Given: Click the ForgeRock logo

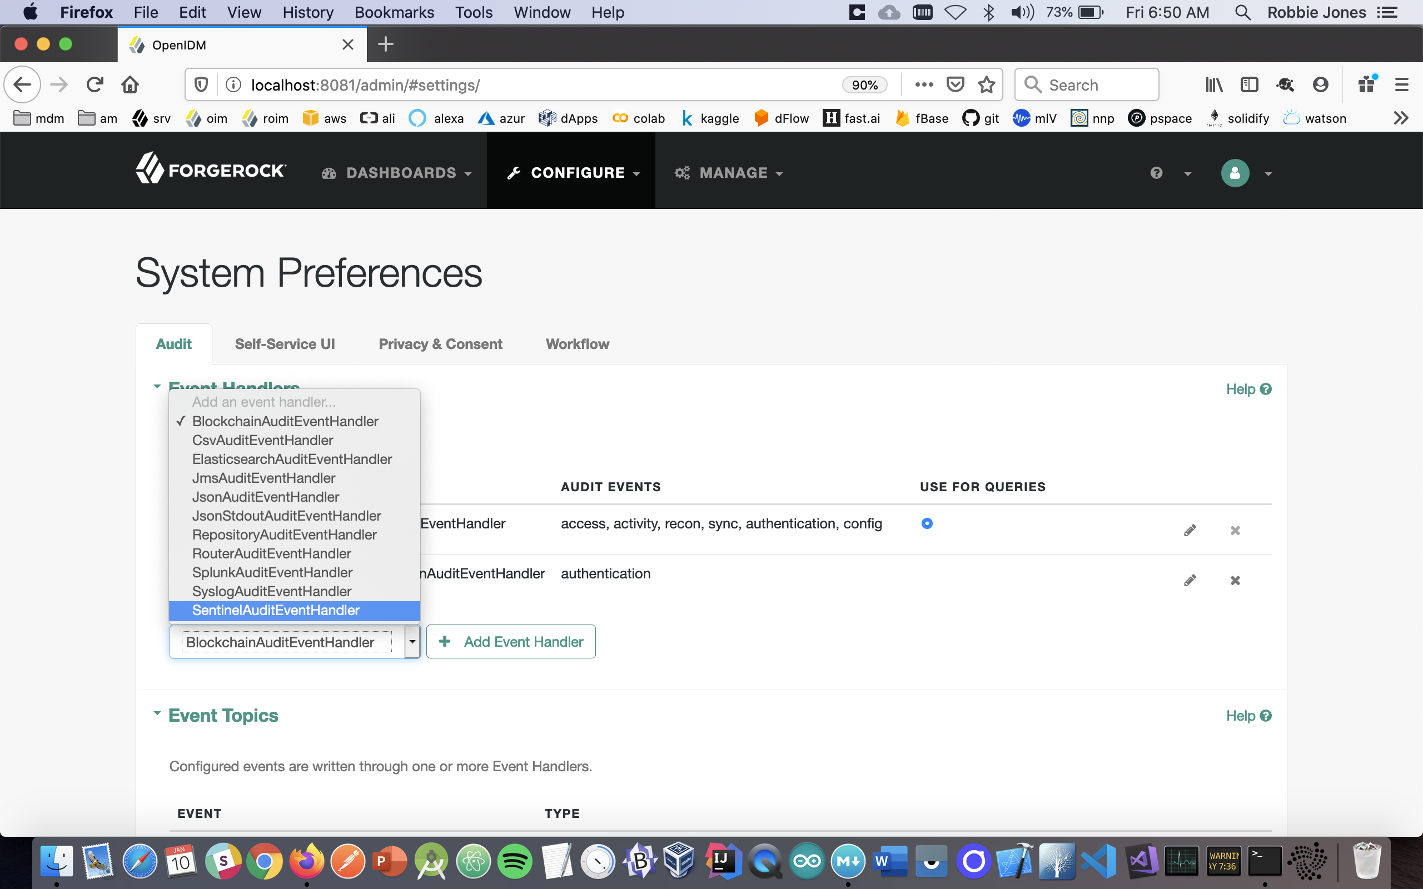Looking at the screenshot, I should pyautogui.click(x=211, y=171).
